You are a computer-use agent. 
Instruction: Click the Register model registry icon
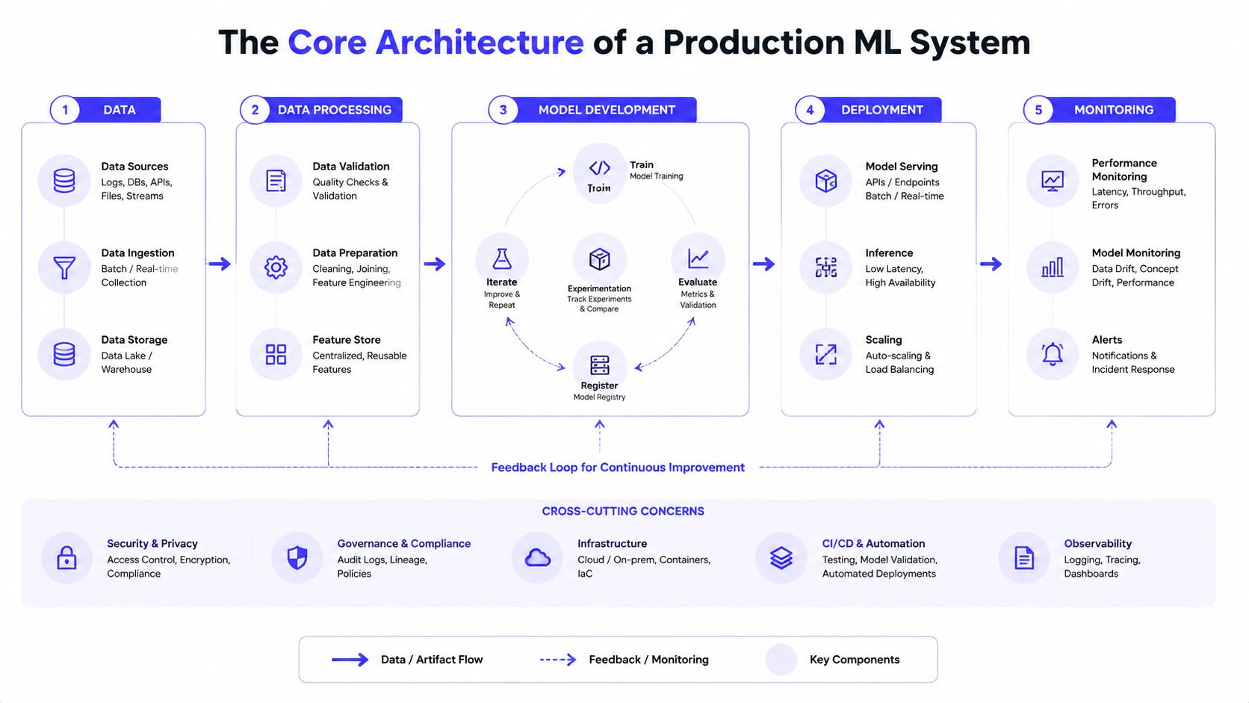point(599,365)
